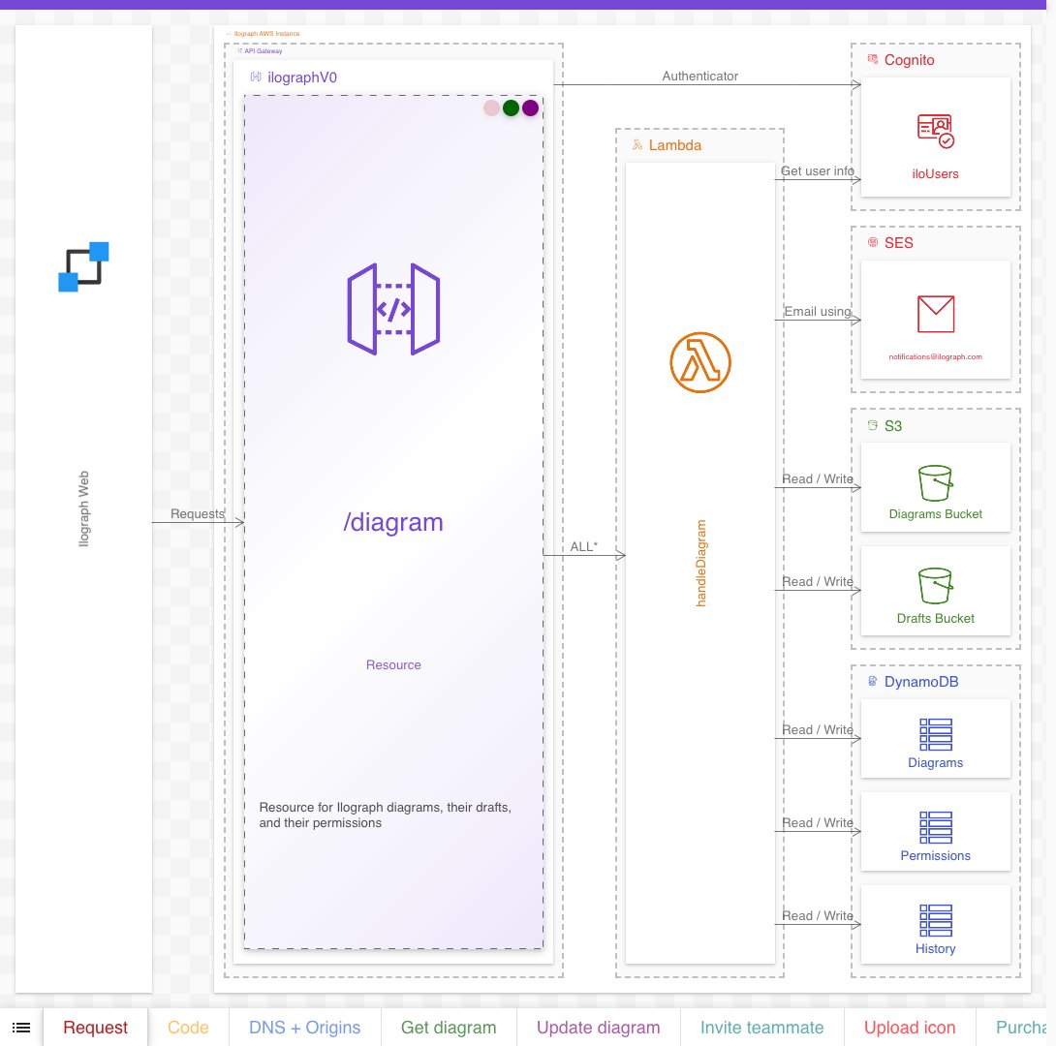Image resolution: width=1056 pixels, height=1046 pixels.
Task: Click the small Lambda header icon
Action: coord(637,144)
